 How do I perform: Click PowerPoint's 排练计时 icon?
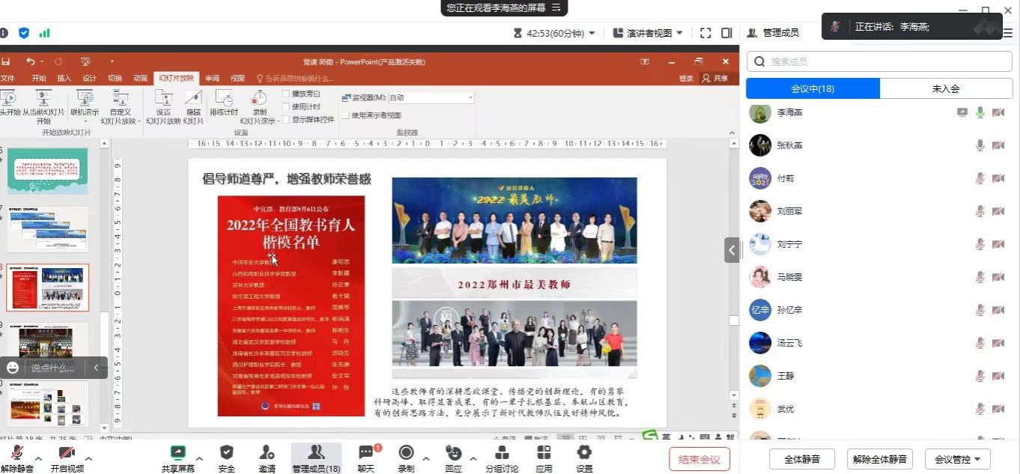224,98
